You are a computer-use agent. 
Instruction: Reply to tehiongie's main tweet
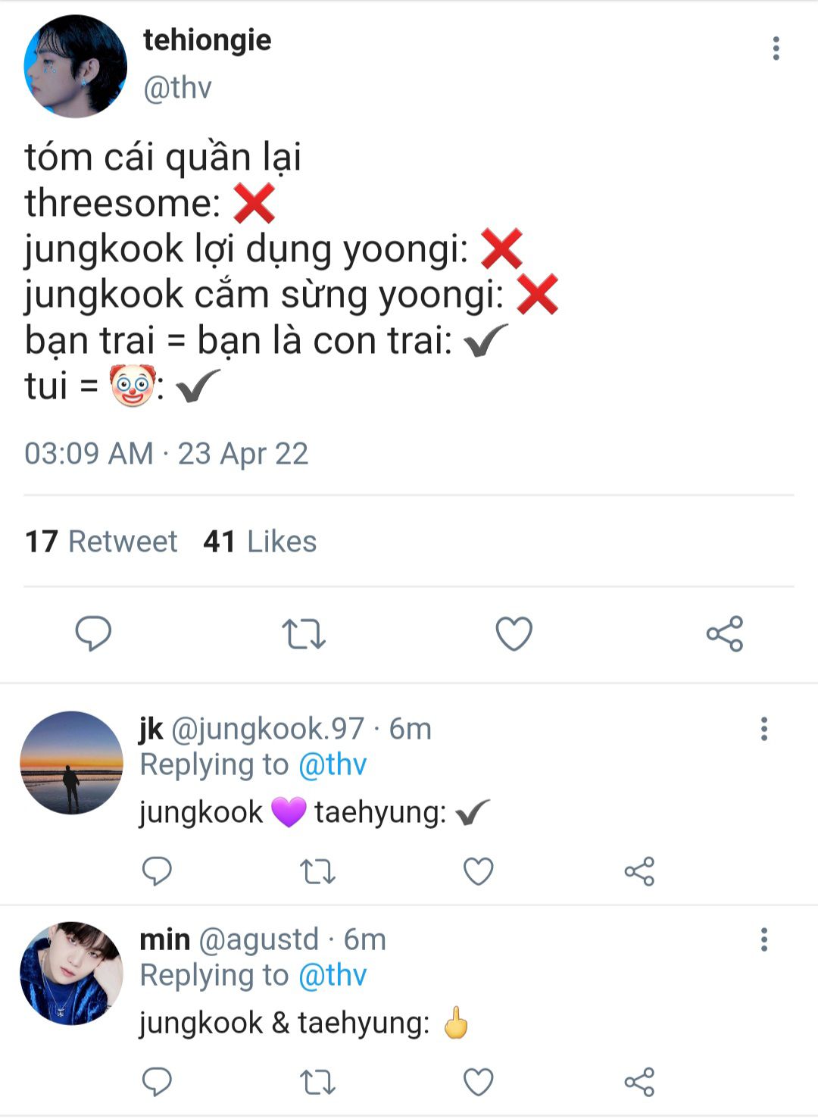click(x=93, y=633)
